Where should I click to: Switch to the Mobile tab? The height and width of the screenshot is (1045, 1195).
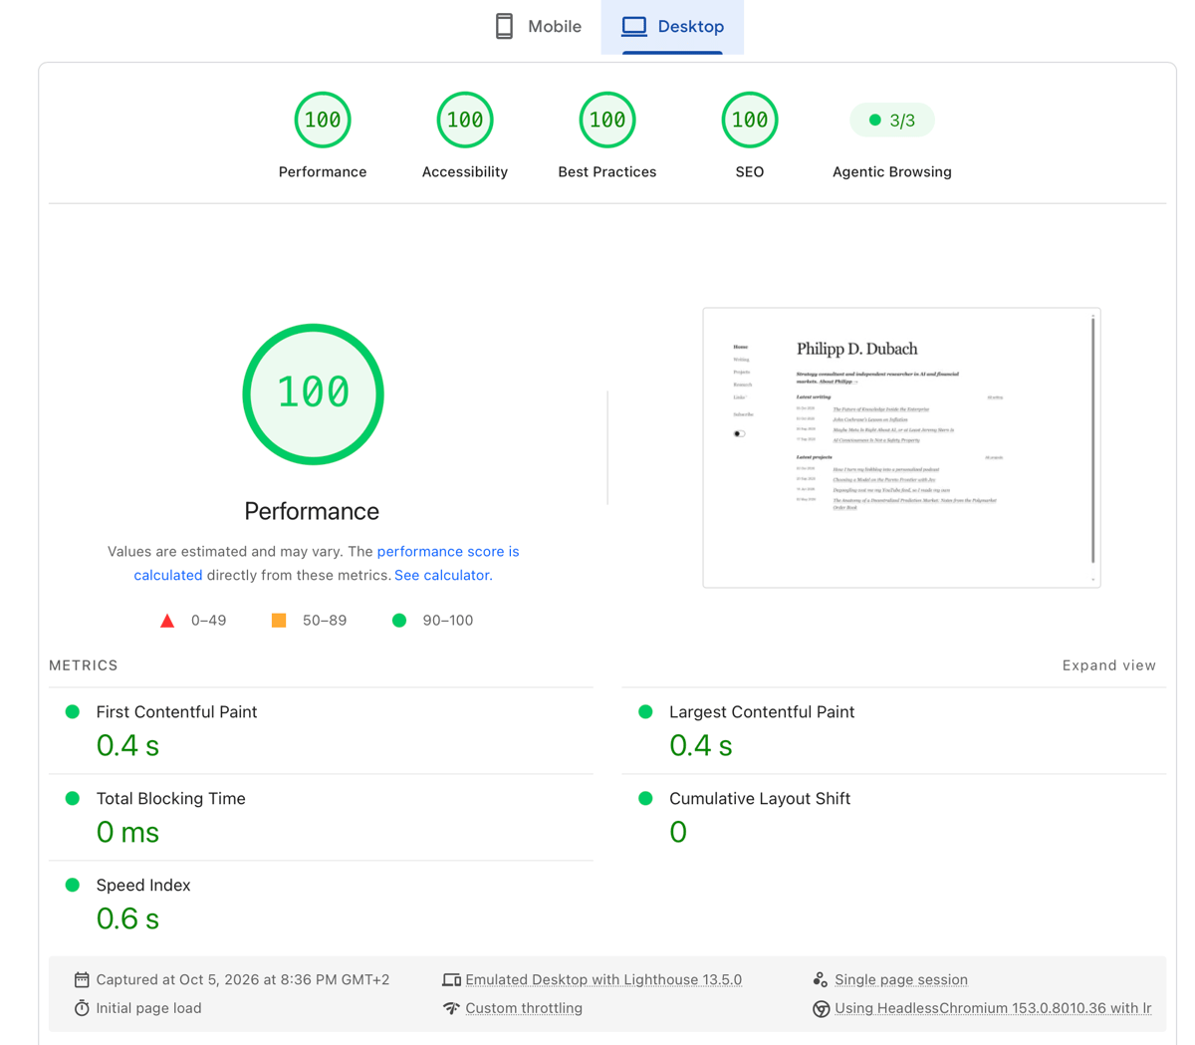click(x=538, y=27)
